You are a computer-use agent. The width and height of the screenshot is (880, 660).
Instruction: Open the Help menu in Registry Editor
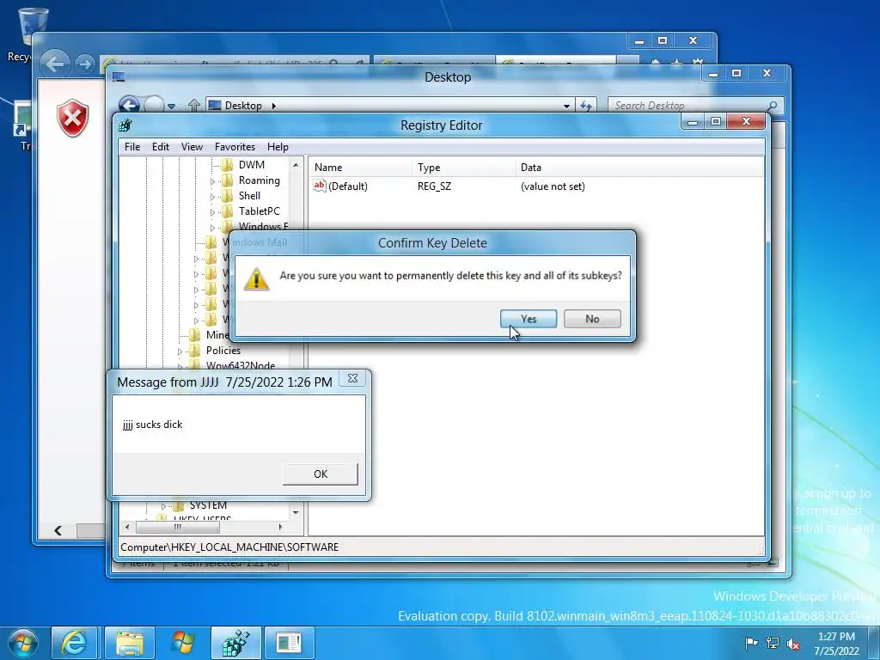tap(278, 146)
